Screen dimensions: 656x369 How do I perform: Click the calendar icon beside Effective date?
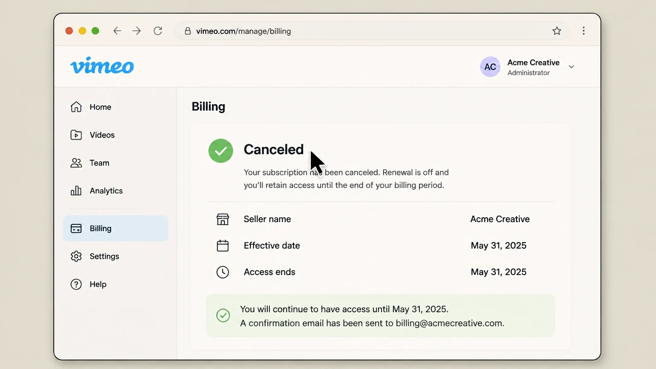point(223,246)
